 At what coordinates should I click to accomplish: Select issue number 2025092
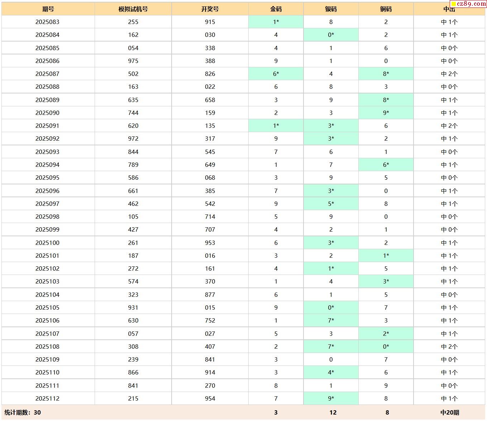coord(47,139)
